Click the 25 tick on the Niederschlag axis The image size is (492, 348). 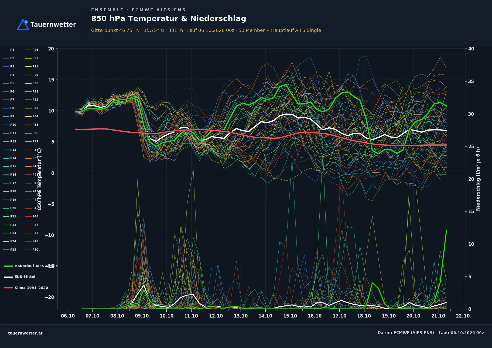coord(471,146)
